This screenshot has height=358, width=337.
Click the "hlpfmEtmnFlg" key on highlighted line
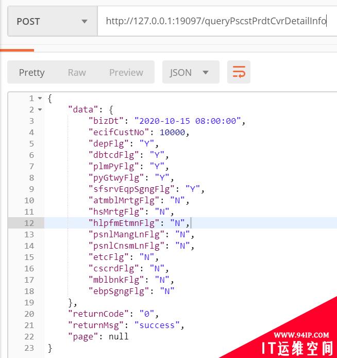(x=124, y=223)
